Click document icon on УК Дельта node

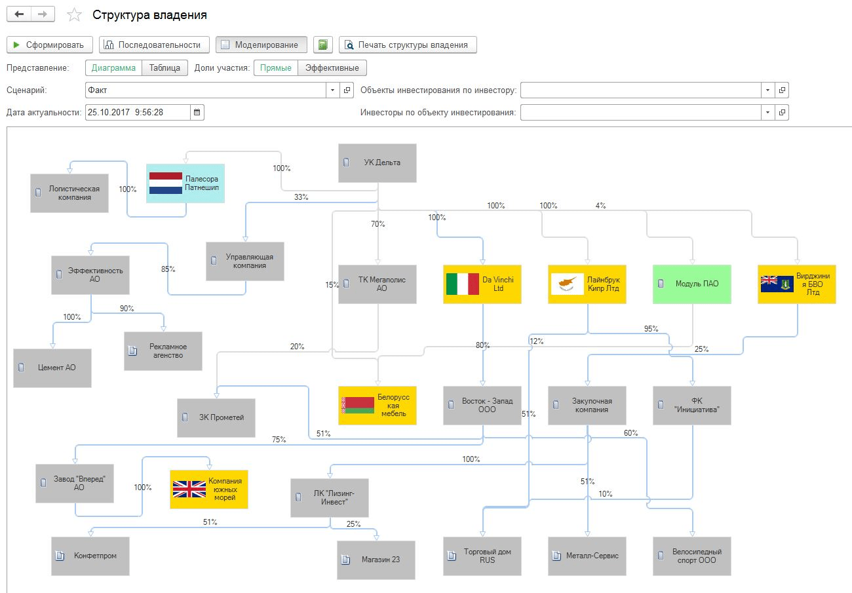point(346,163)
